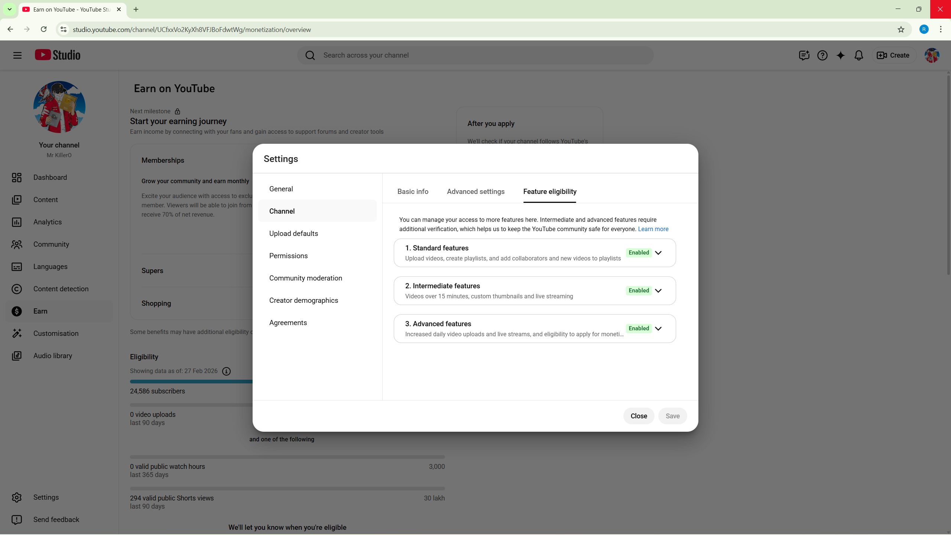Viewport: 951px width, 535px height.
Task: Click the Dashboard icon in sidebar
Action: click(16, 178)
